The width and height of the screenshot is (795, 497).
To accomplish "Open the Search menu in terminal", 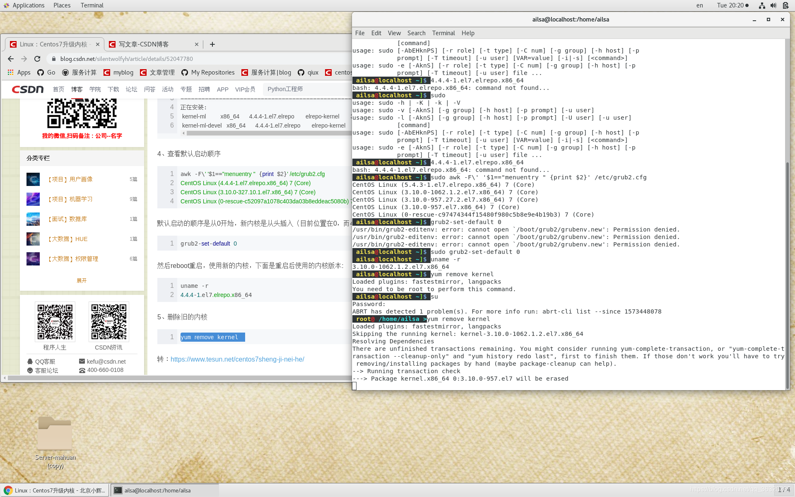I will [416, 33].
